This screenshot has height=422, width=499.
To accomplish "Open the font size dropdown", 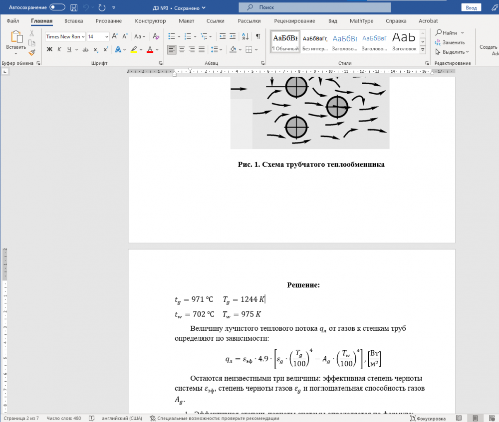I will [x=107, y=37].
